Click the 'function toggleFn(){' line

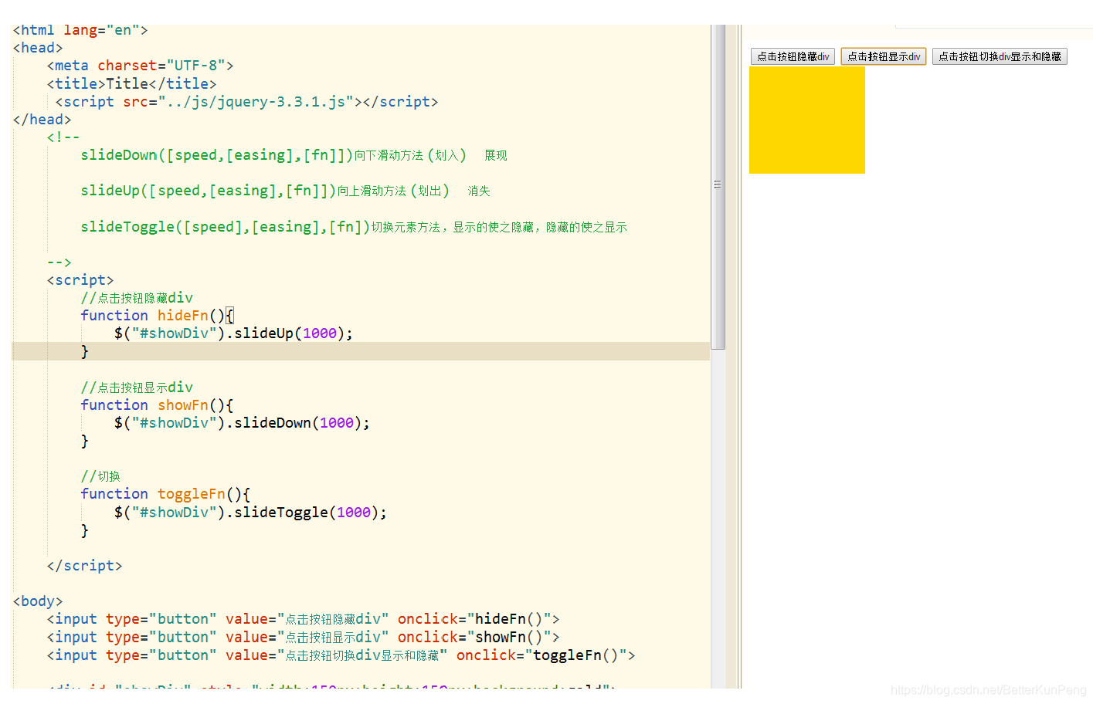[x=165, y=494]
